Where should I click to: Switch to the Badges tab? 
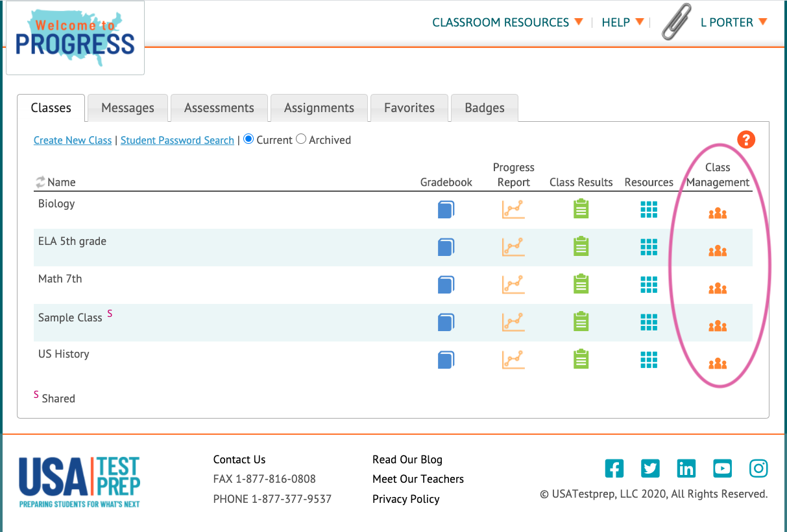click(485, 108)
